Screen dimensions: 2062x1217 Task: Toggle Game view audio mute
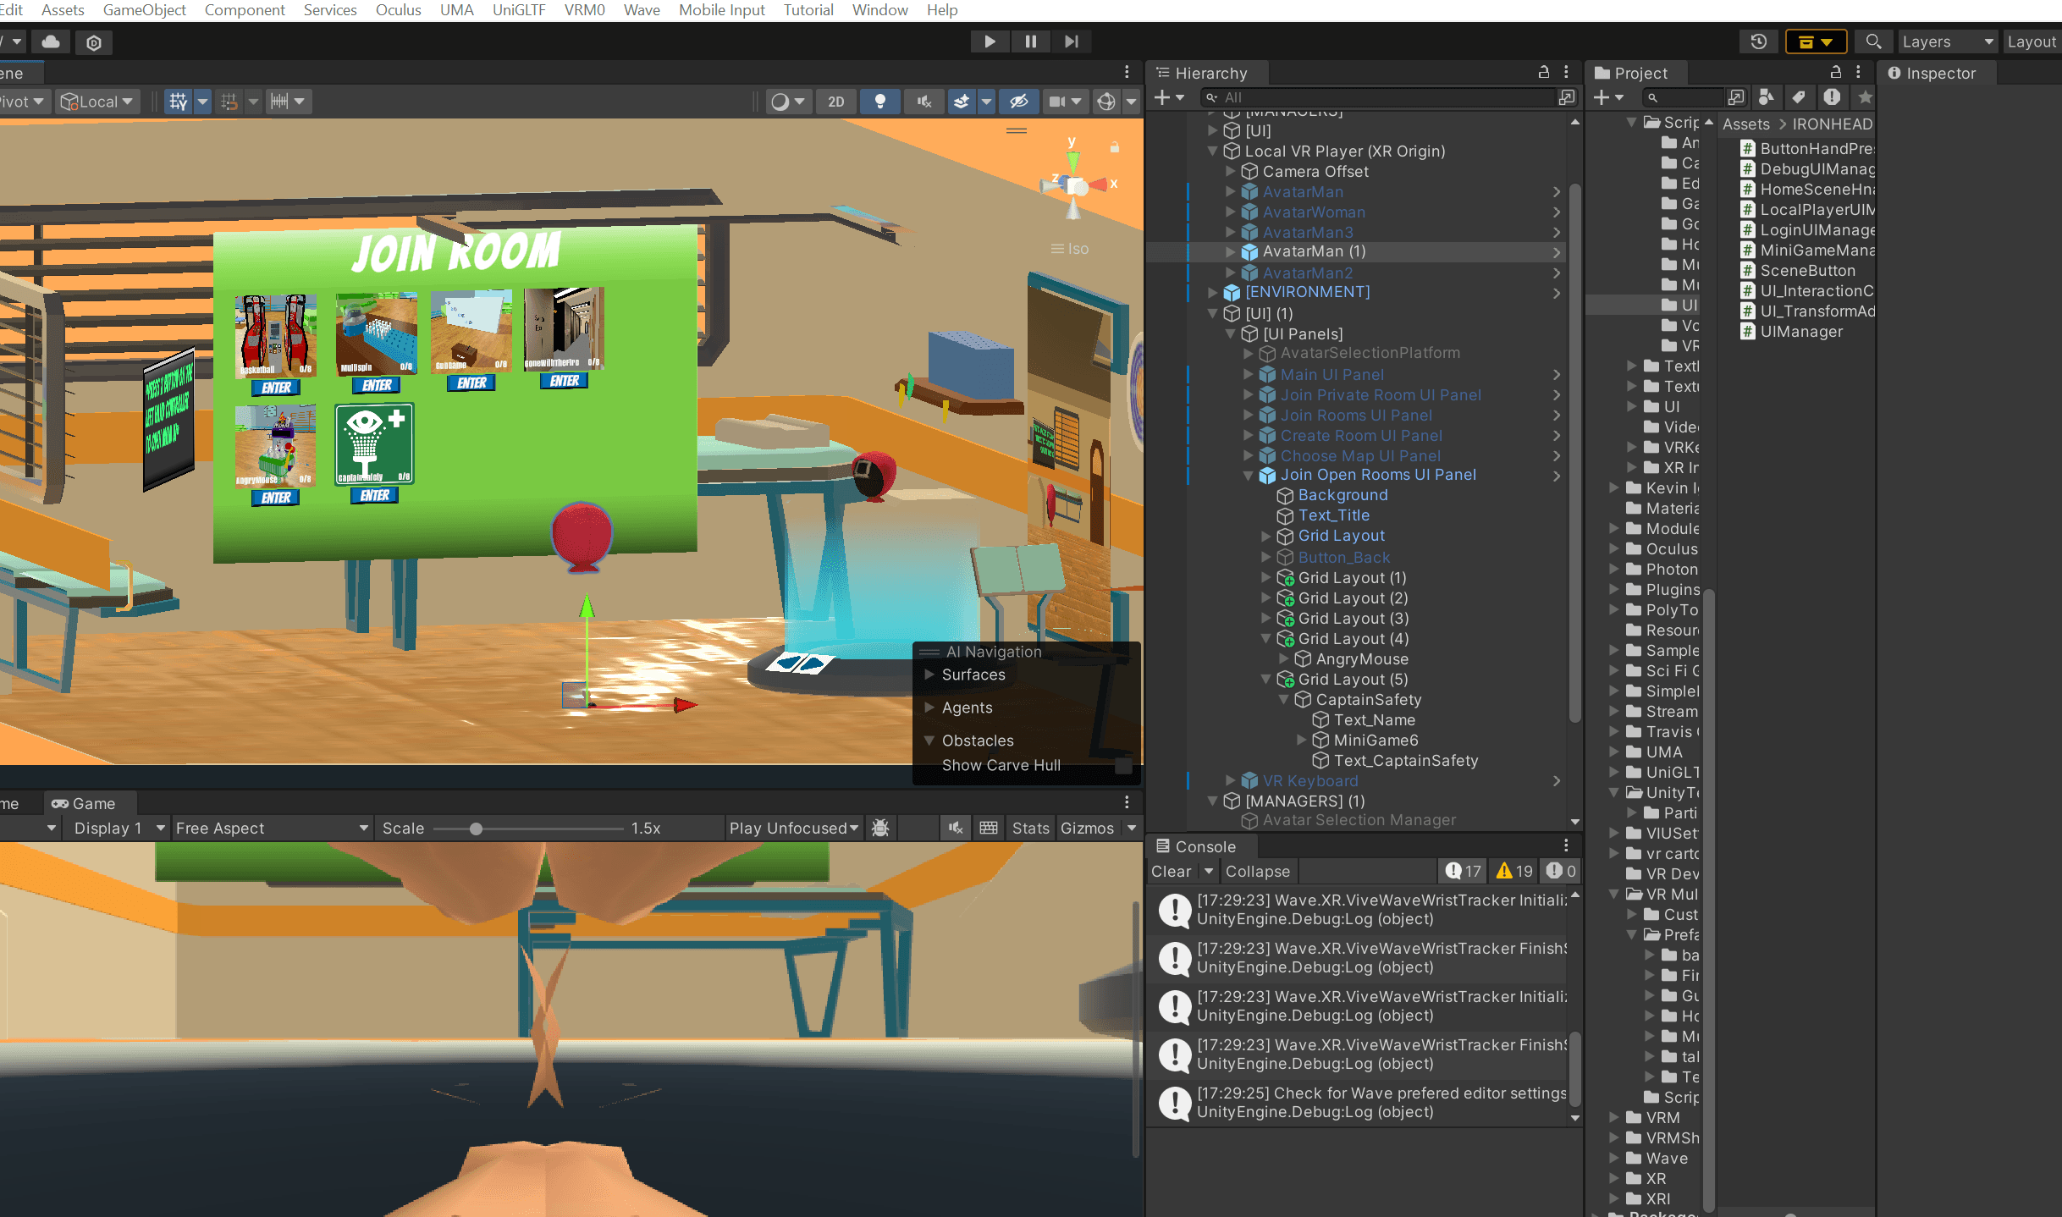coord(957,829)
